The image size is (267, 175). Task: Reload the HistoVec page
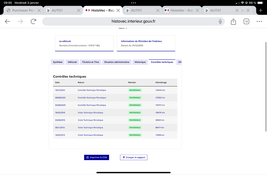33,21
